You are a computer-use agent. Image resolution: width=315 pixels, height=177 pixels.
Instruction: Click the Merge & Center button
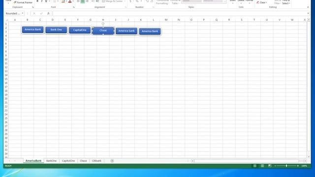tap(112, 1)
